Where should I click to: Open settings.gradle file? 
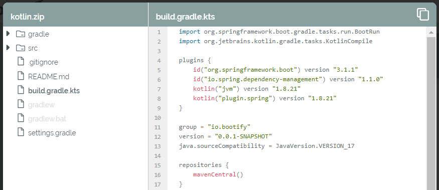click(52, 133)
